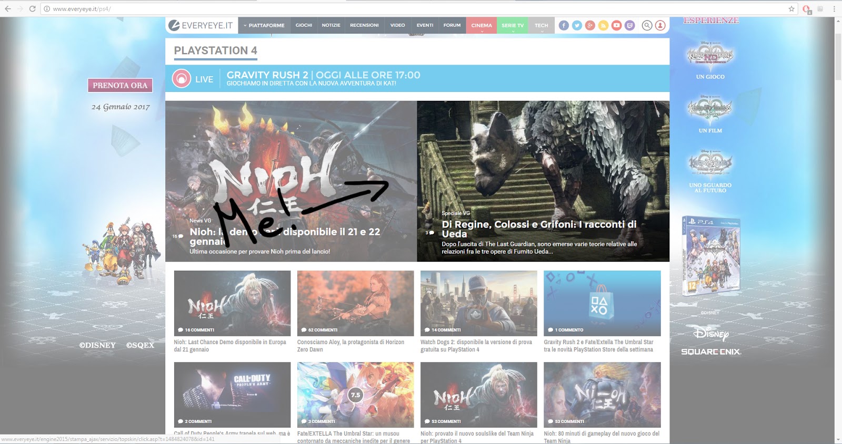Expand the Serie TV section chevron
The width and height of the screenshot is (842, 444).
[x=513, y=32]
